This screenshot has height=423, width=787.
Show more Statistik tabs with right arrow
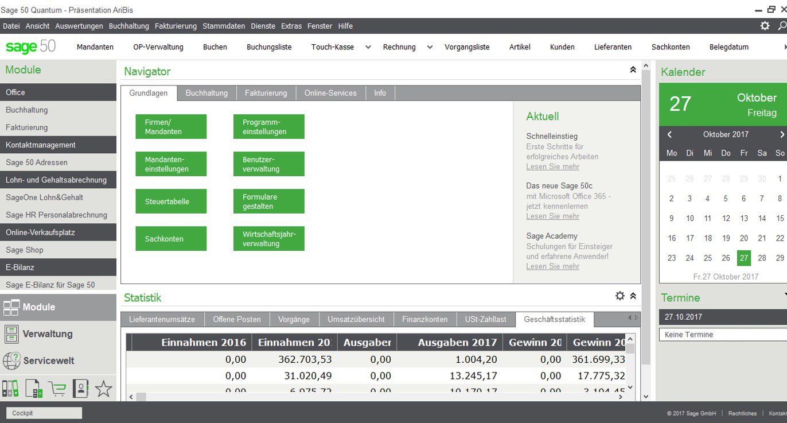click(636, 317)
